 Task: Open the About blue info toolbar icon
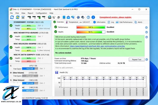coord(93,17)
